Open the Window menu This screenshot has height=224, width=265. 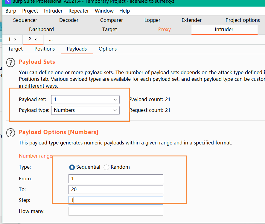tap(104, 11)
